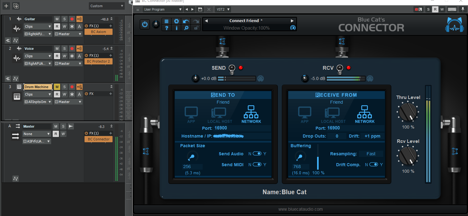Go to the previous plugin preset, Connect Friend
The height and width of the screenshot is (216, 468).
206,21
